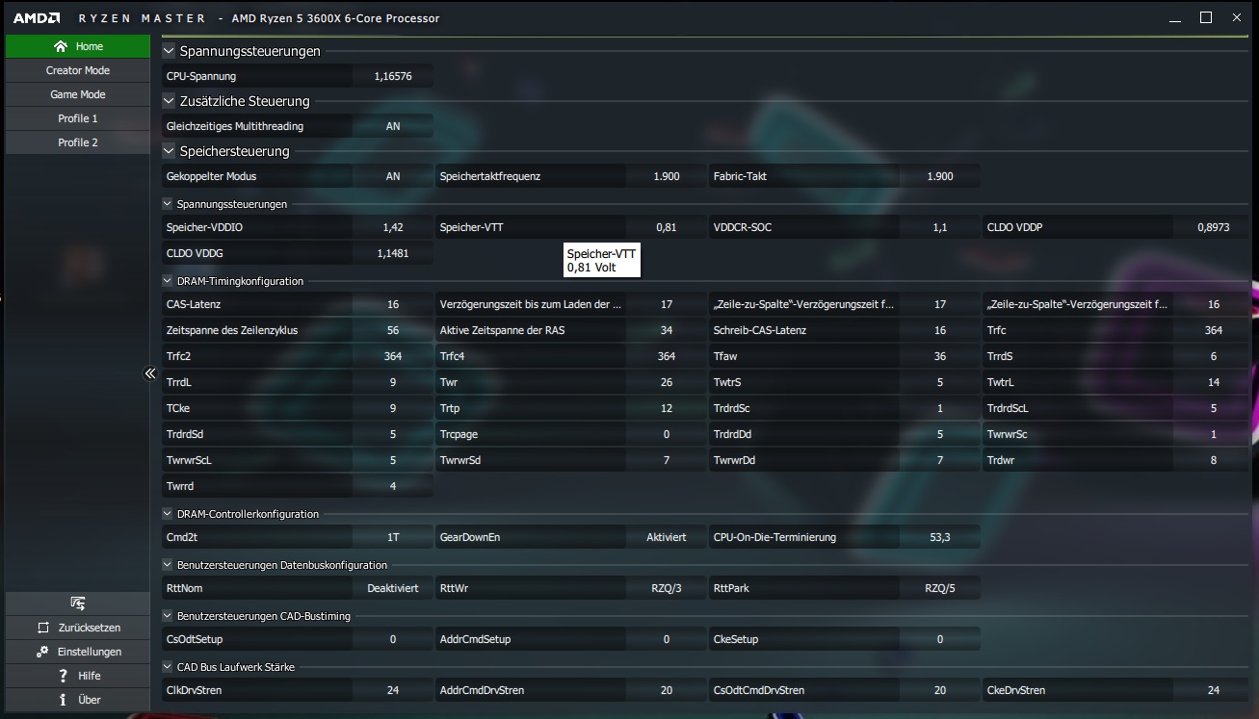Click the Trfc value 364
Viewport: 1259px width, 719px height.
[x=1214, y=330]
